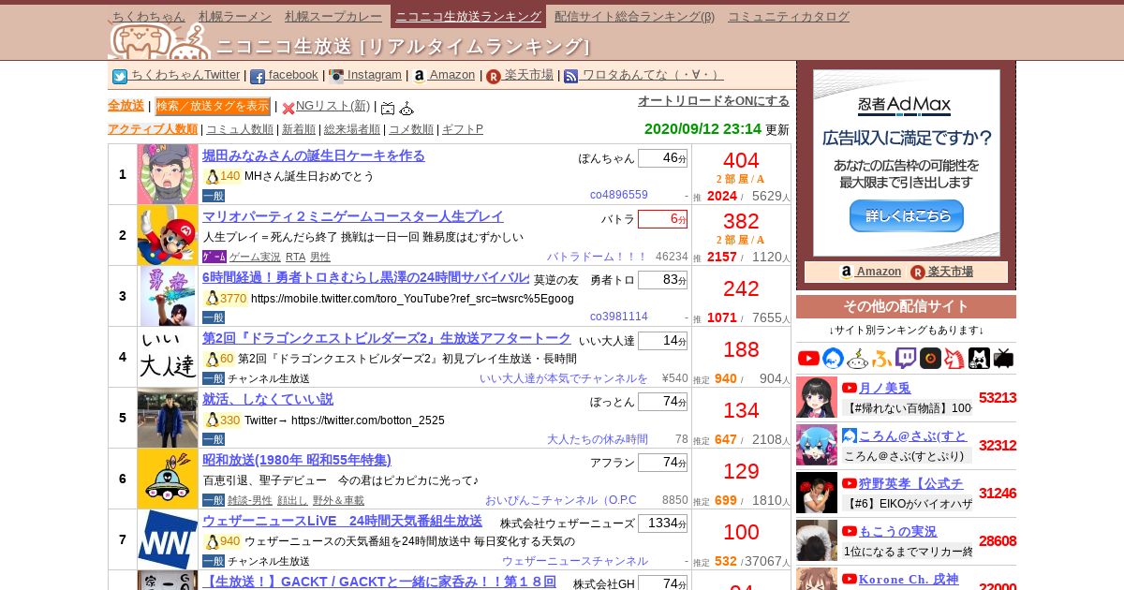1124x590 pixels.
Task: Select the orange ふ ふわっち site icon
Action: [881, 358]
